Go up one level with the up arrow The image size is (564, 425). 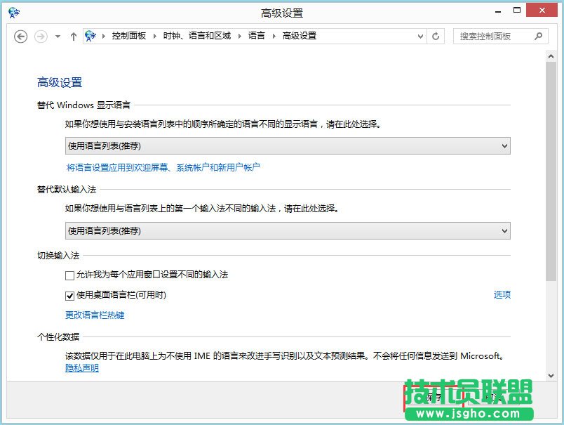[74, 36]
